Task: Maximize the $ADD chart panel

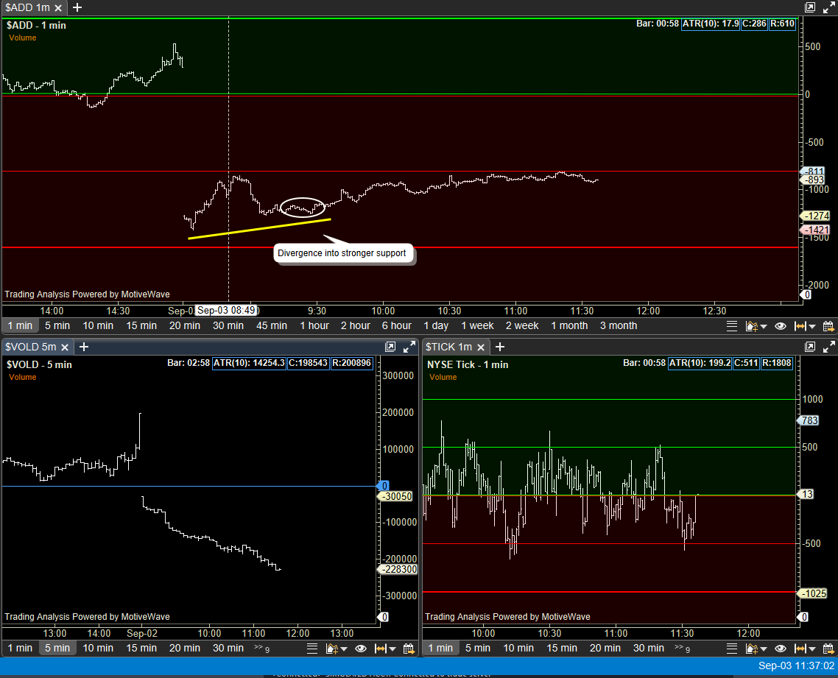Action: click(x=829, y=7)
